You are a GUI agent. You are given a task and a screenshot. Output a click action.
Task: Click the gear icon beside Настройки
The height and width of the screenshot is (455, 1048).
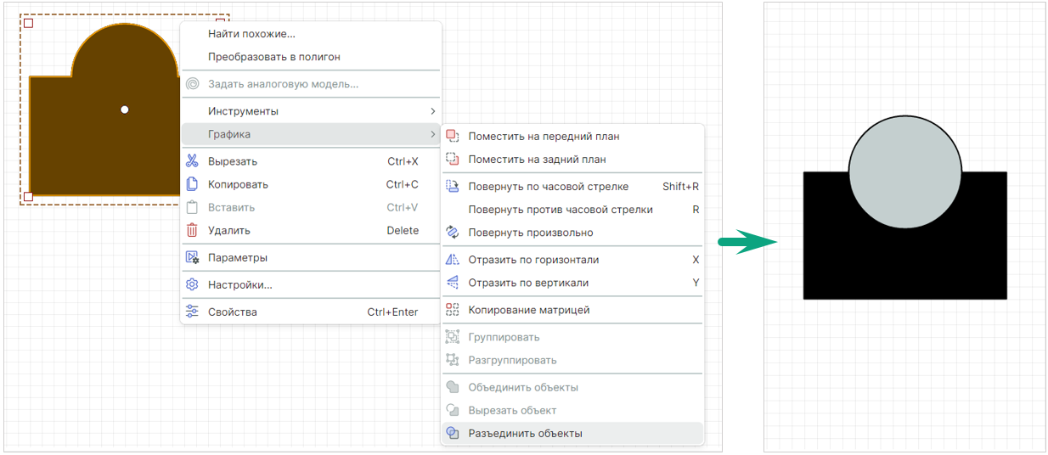click(192, 284)
